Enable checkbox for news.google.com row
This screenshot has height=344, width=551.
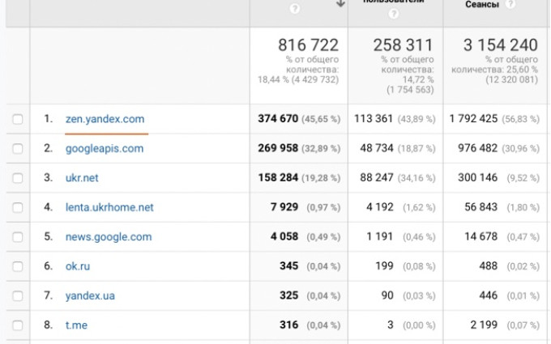18,237
